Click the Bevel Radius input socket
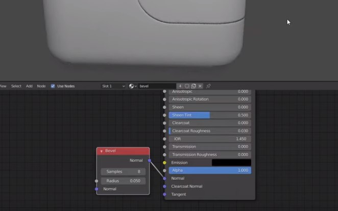The width and height of the screenshot is (338, 211). pyautogui.click(x=96, y=181)
